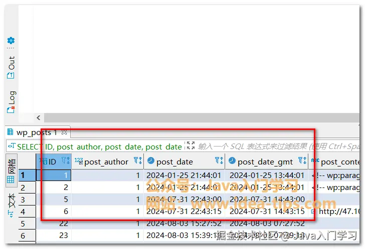
Task: Click ID cell with value 2
Action: pyautogui.click(x=54, y=187)
